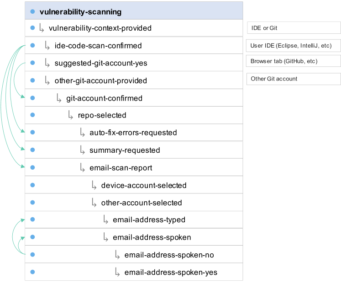341x284 pixels.
Task: Click the child arrow before email-scan-report
Action: tap(82, 168)
